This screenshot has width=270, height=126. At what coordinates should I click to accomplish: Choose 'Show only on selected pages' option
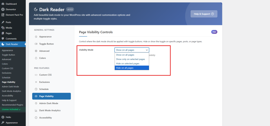132,59
